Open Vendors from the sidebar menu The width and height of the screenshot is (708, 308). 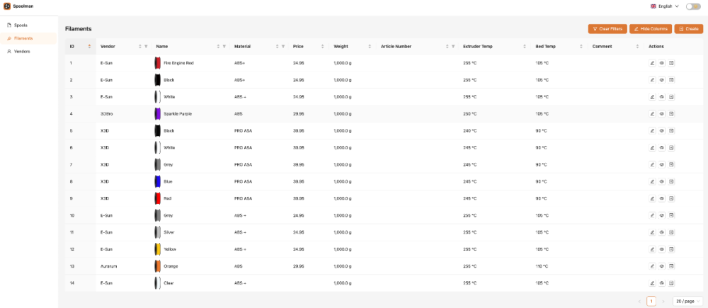[x=22, y=51]
